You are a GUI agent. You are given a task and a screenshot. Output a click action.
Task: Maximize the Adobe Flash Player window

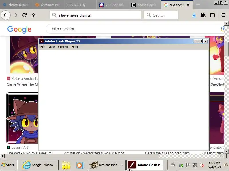(200, 41)
